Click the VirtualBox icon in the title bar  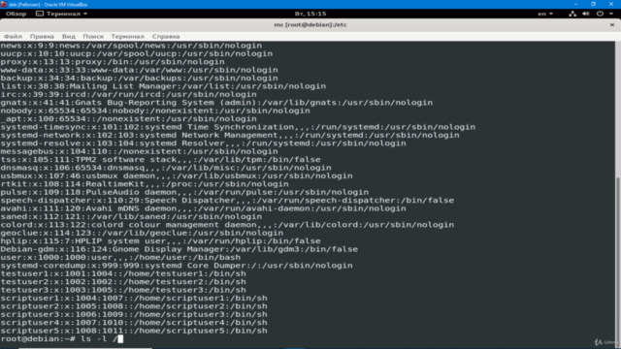pyautogui.click(x=4, y=4)
